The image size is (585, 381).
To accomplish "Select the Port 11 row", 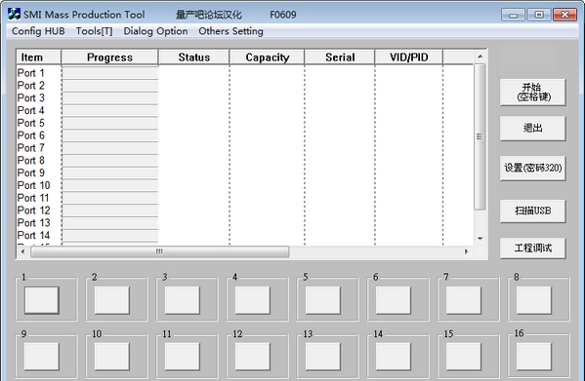I will 245,198.
